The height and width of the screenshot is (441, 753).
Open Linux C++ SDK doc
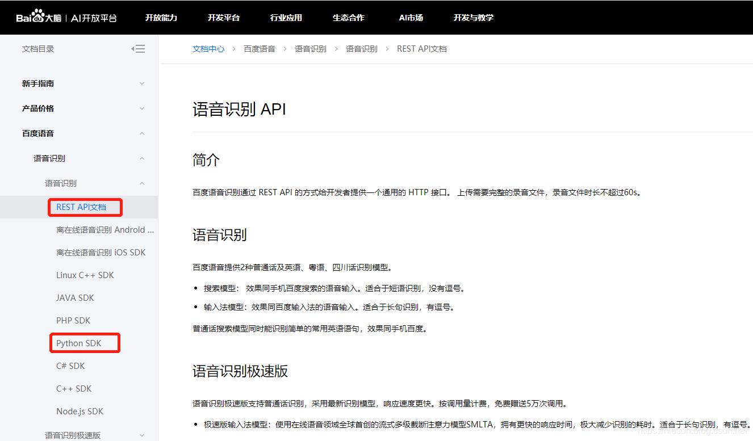point(85,275)
